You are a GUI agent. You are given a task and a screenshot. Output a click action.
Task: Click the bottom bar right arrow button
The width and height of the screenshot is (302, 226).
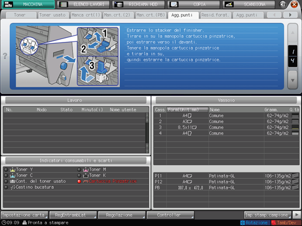tap(297, 215)
